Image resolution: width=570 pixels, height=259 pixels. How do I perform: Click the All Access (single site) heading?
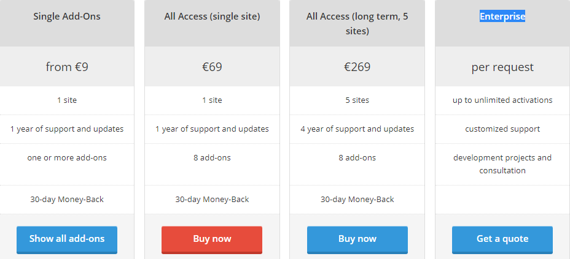pyautogui.click(x=212, y=17)
